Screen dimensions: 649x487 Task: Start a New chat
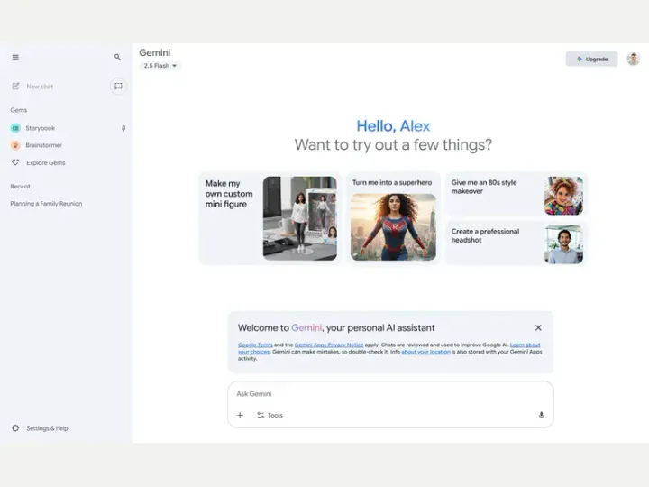coord(40,87)
